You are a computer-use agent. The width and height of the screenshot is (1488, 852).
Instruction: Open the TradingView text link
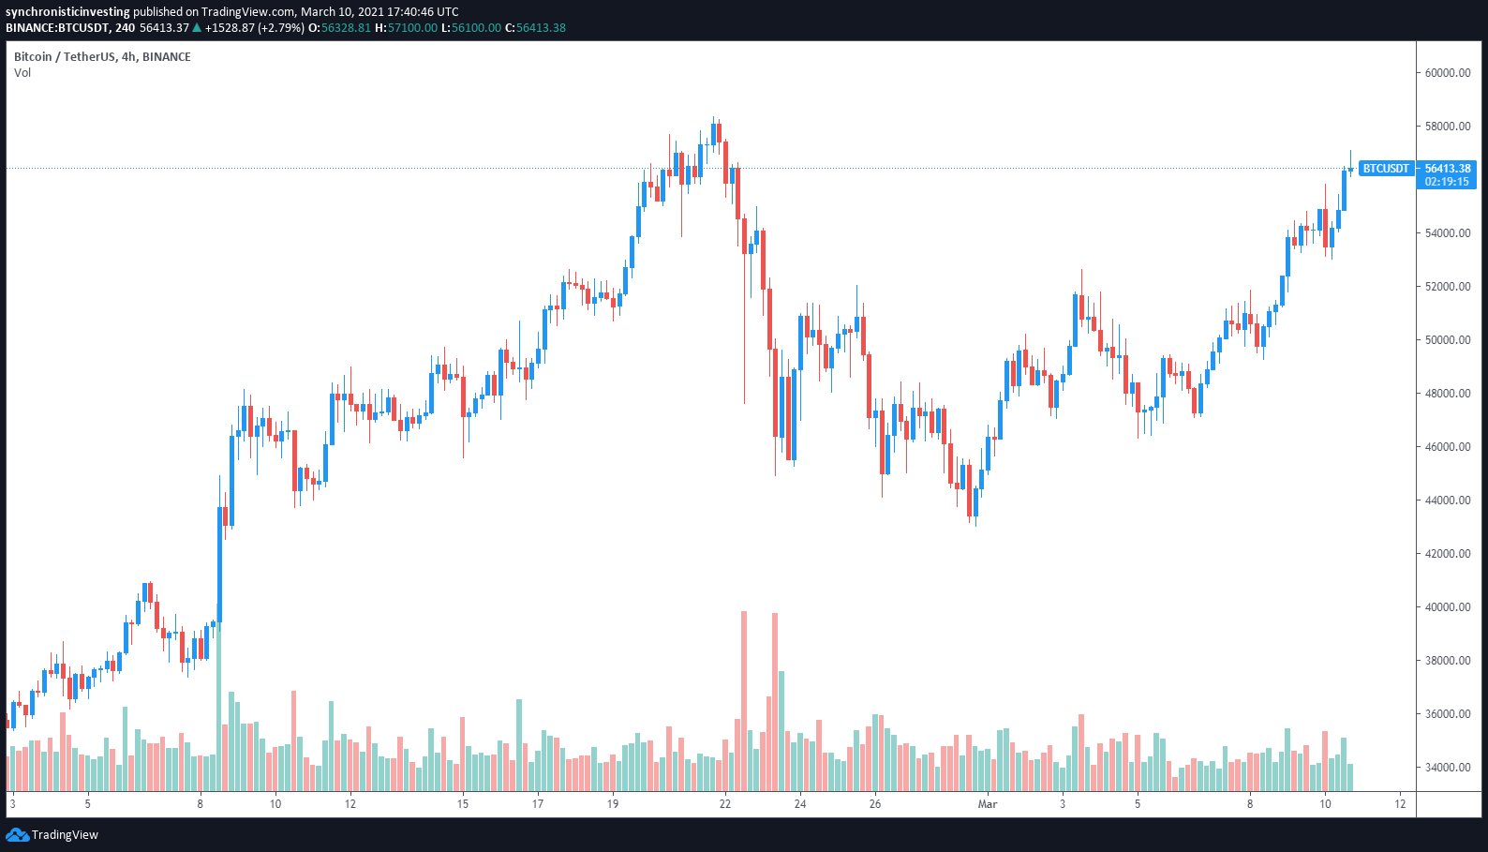tap(65, 834)
